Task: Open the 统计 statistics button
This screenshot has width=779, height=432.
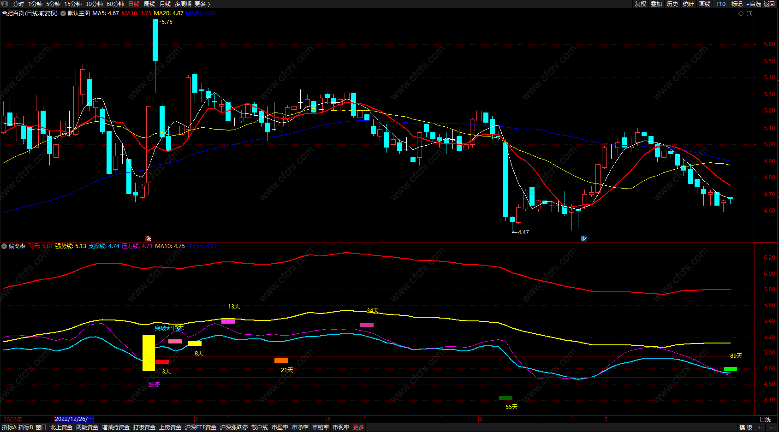Action: point(689,4)
